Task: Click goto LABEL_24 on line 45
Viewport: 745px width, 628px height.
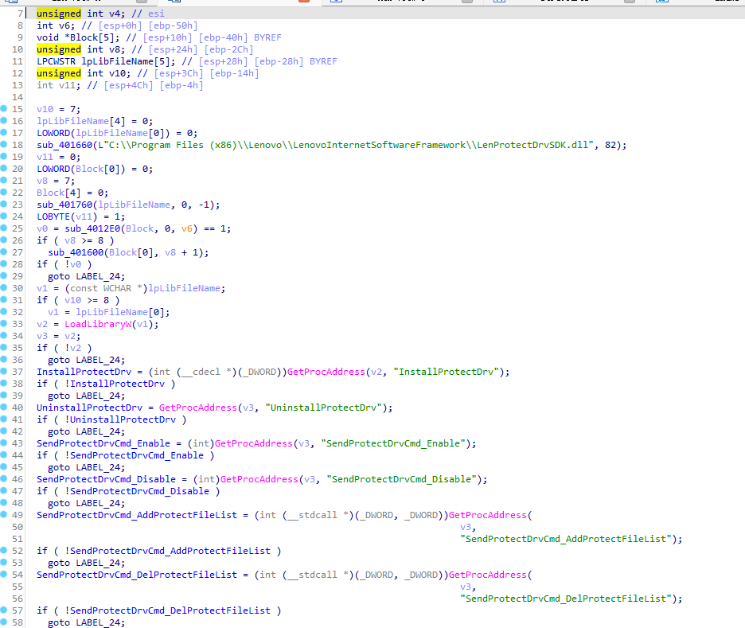Action: tap(87, 467)
